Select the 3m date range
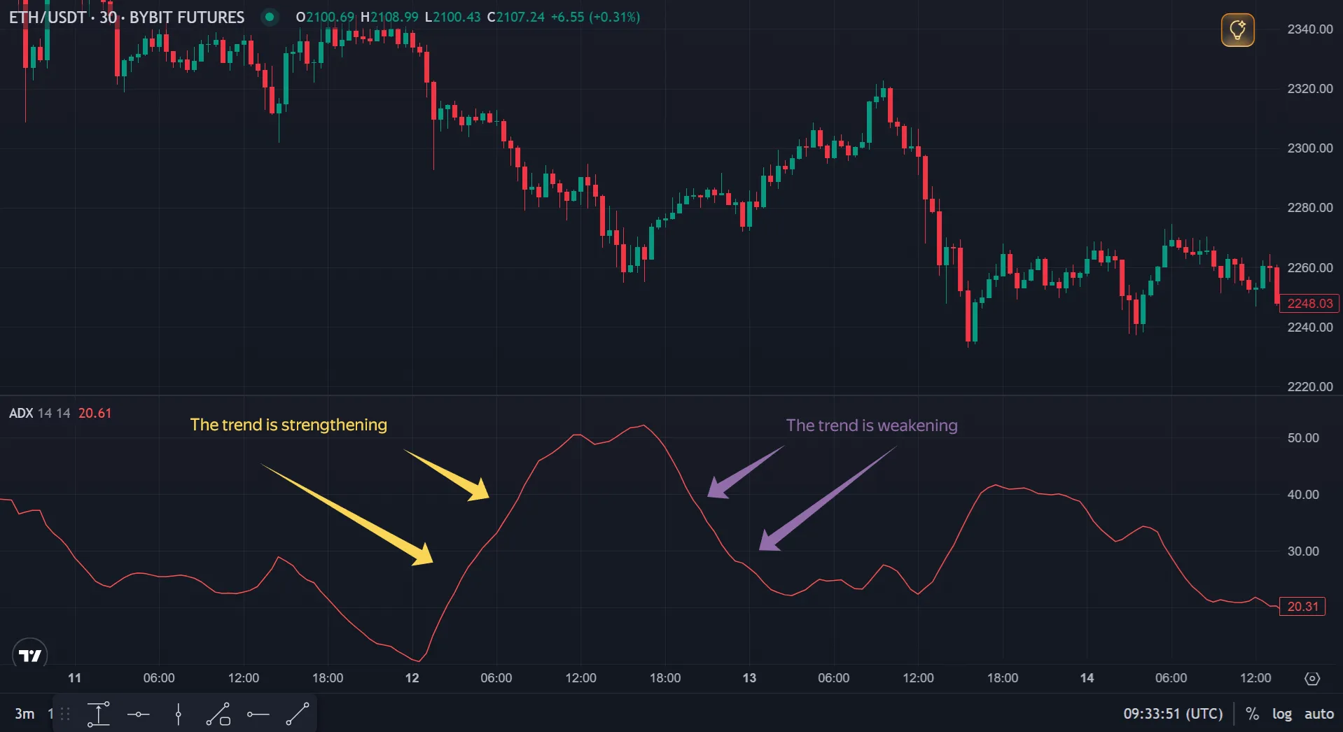Image resolution: width=1343 pixels, height=732 pixels. click(25, 714)
